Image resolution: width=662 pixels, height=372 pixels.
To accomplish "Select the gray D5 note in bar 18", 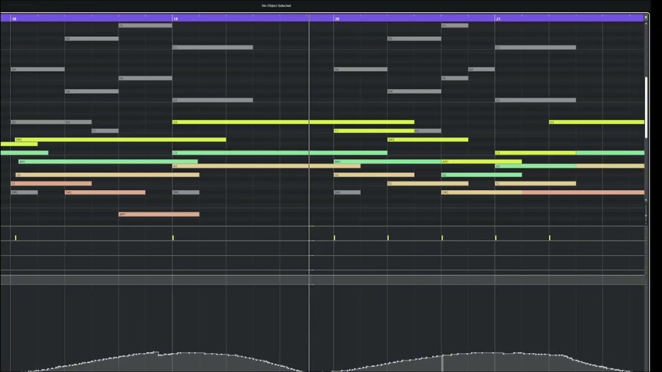I will pos(92,39).
